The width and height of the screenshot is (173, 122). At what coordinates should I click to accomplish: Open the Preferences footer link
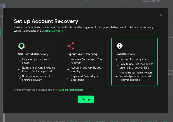[151, 121]
